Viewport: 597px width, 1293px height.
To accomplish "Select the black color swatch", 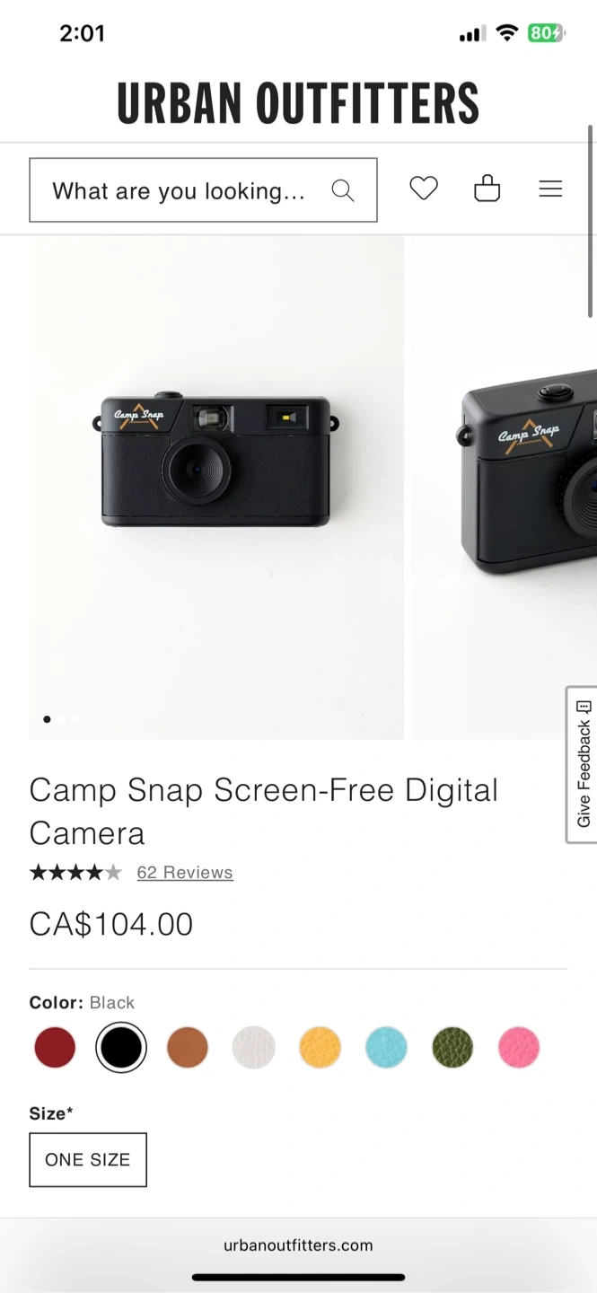I will point(121,1047).
